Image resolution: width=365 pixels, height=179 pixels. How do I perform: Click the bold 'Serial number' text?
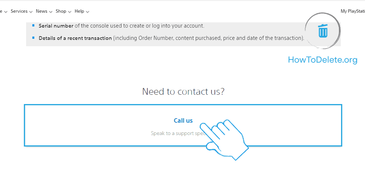(56, 26)
